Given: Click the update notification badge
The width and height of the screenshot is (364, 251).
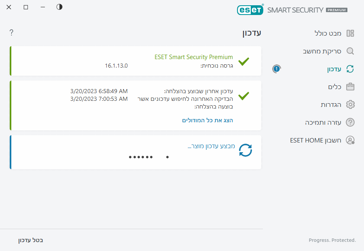Looking at the screenshot, I should (x=276, y=69).
